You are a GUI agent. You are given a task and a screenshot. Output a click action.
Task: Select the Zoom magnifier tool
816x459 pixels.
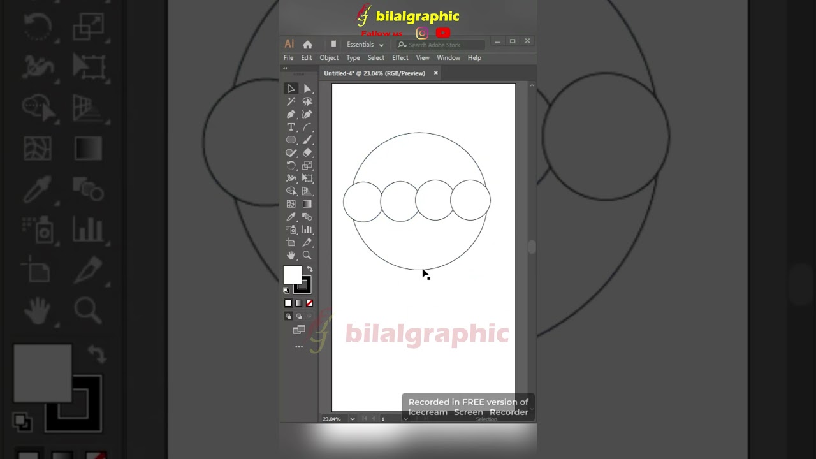tap(307, 255)
